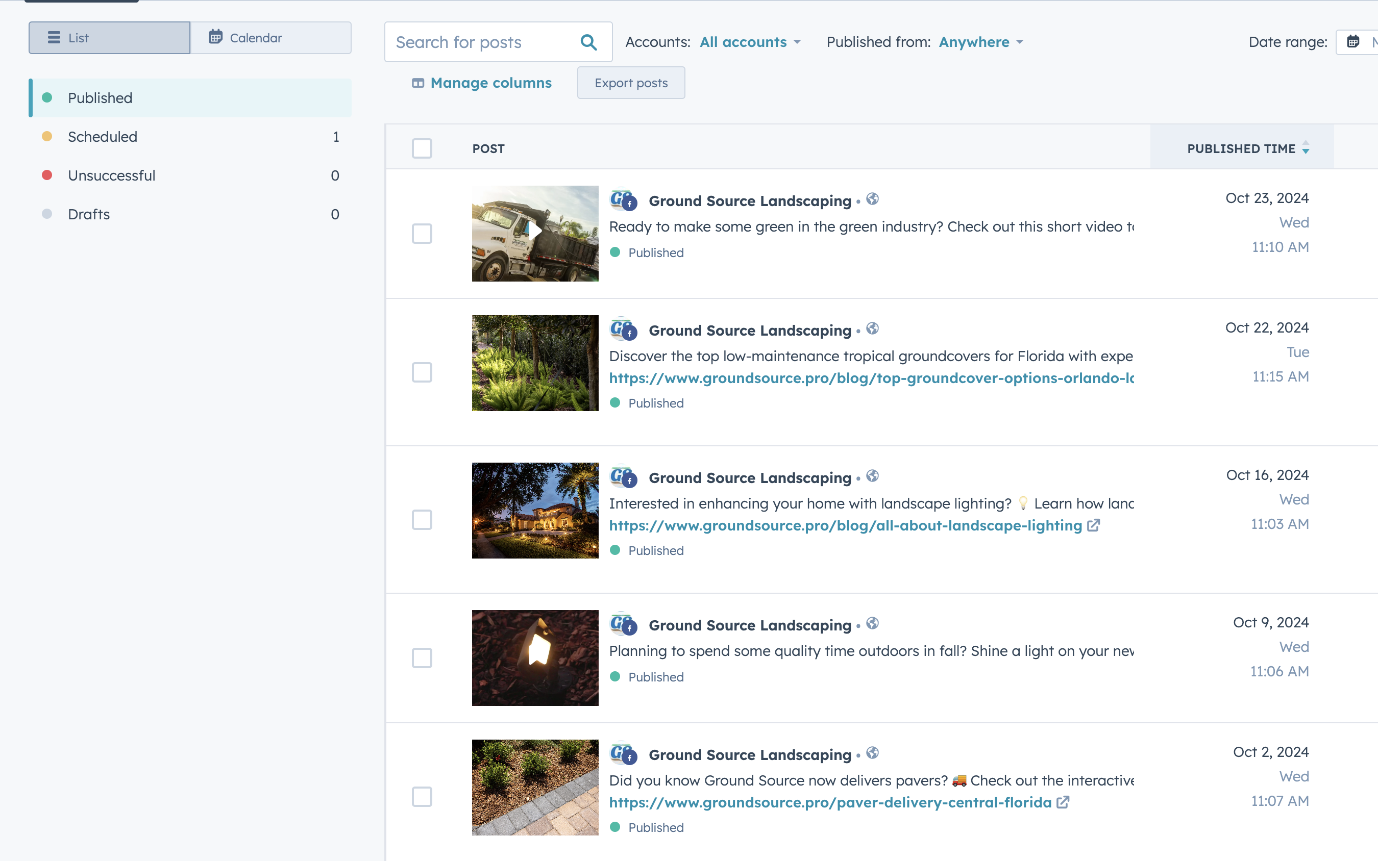Click the Search for posts field
Screen dimensions: 1378x861
click(x=499, y=42)
